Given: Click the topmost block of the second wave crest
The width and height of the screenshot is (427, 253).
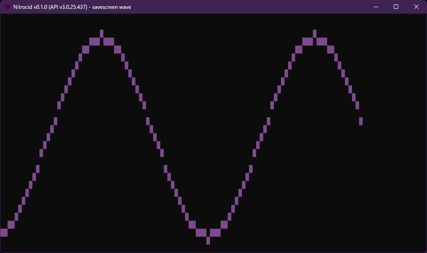Looking at the screenshot, I should [x=315, y=34].
